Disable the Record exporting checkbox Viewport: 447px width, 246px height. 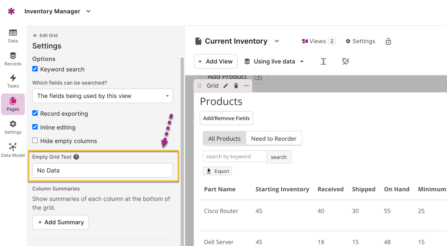click(x=35, y=113)
